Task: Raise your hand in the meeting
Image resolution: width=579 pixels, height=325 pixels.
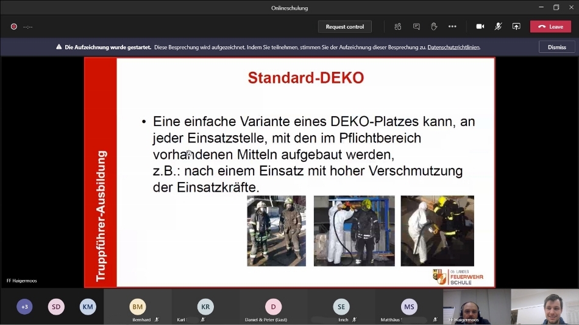Action: tap(434, 27)
